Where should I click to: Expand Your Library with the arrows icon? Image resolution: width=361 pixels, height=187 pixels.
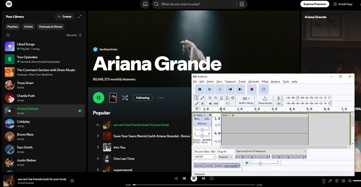pos(80,17)
